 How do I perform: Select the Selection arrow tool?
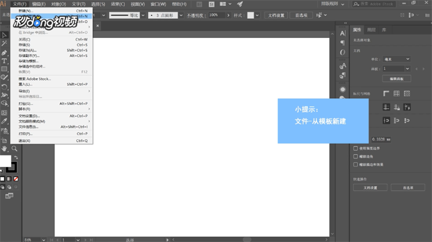(4, 35)
